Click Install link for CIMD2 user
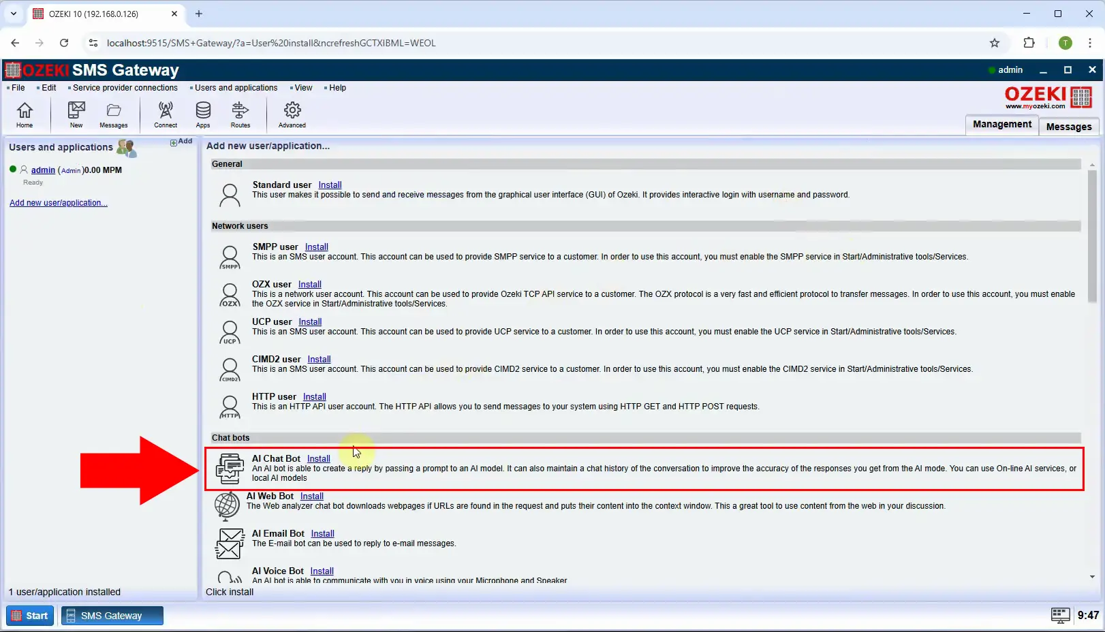This screenshot has width=1105, height=632. click(x=319, y=360)
